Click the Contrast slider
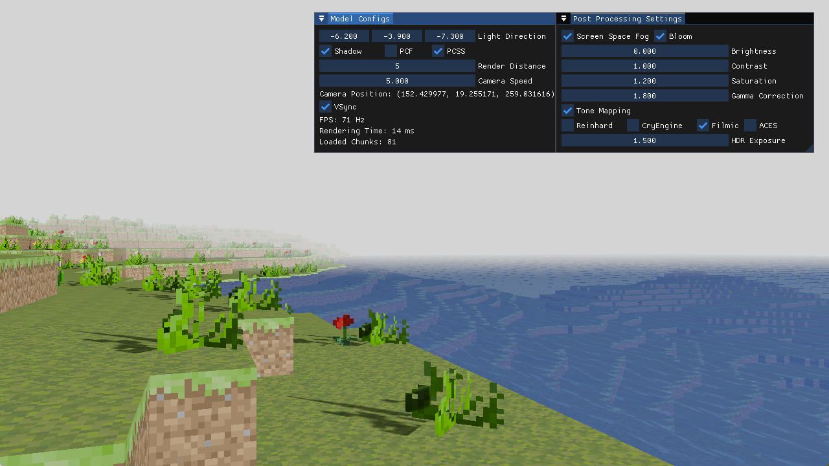This screenshot has width=829, height=466. pyautogui.click(x=645, y=66)
